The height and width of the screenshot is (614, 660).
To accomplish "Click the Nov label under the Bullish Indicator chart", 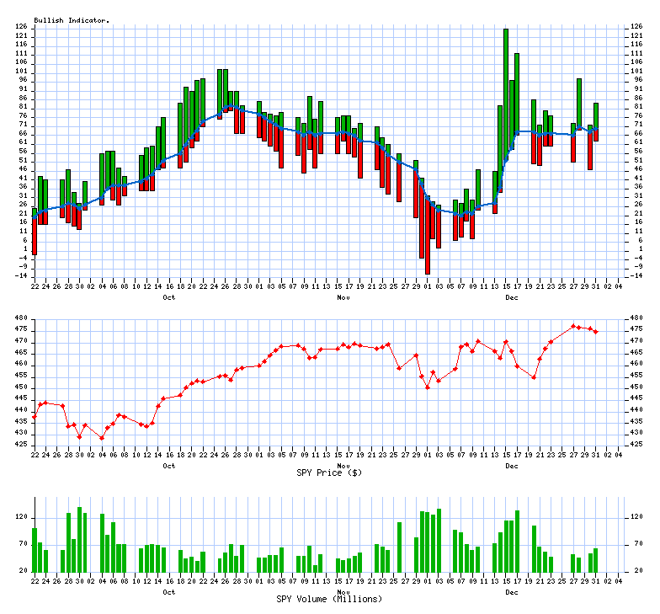I will tap(343, 297).
